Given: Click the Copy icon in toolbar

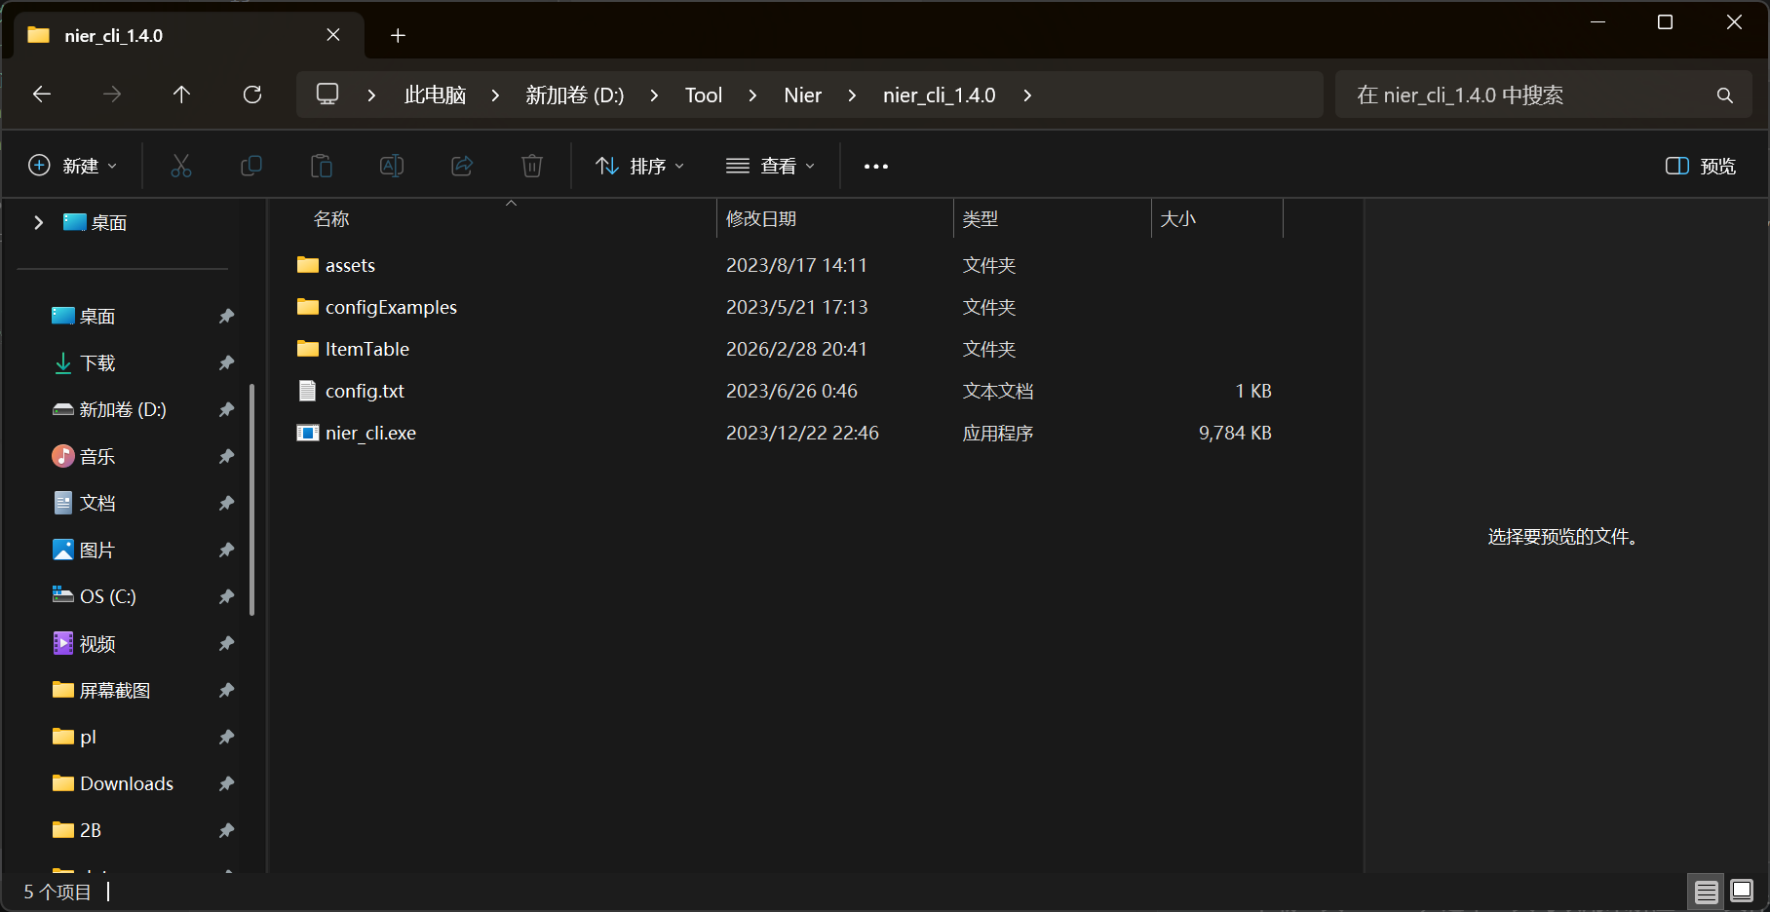Looking at the screenshot, I should [251, 166].
